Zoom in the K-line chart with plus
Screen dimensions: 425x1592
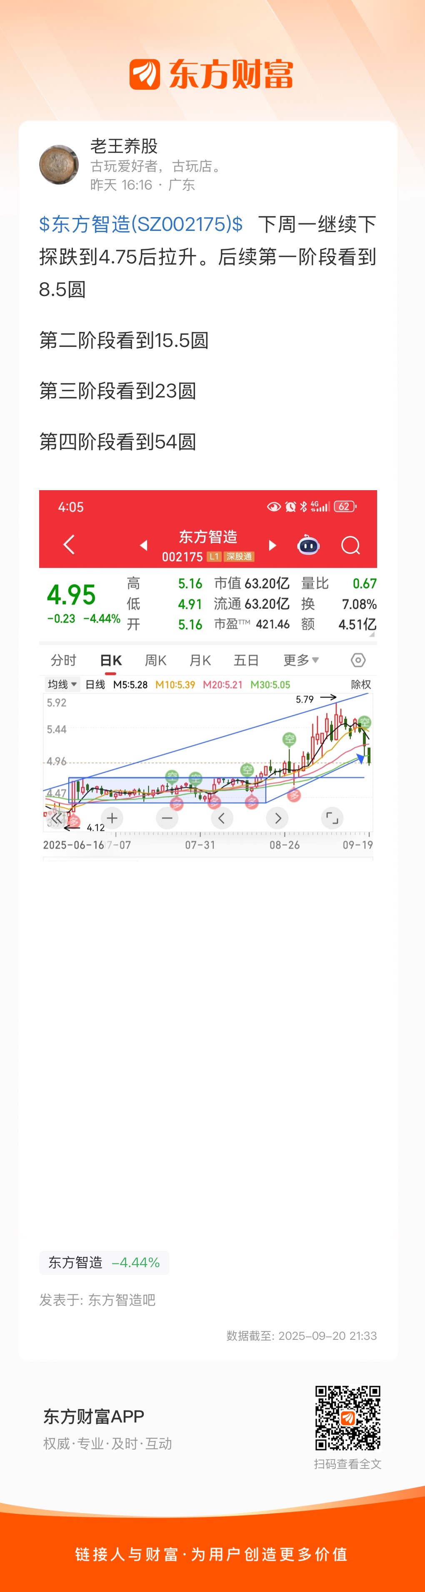(x=112, y=818)
